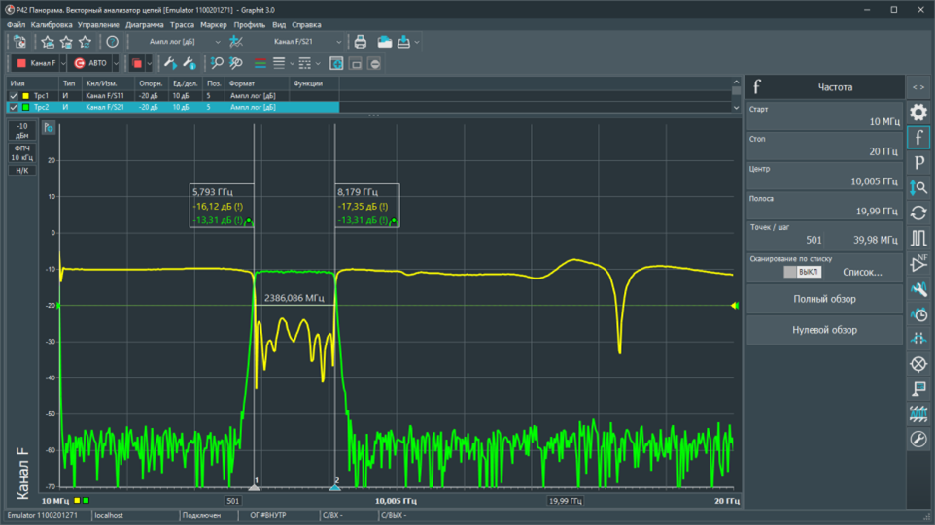Open the calibration wrench-wave sidebar icon
Viewport: 935px width, 525px height.
[918, 288]
